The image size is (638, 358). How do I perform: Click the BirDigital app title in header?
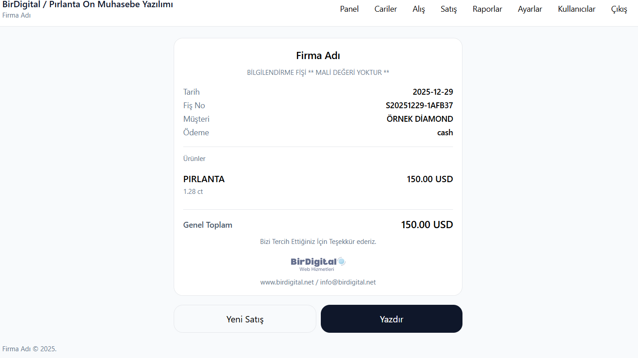click(88, 5)
